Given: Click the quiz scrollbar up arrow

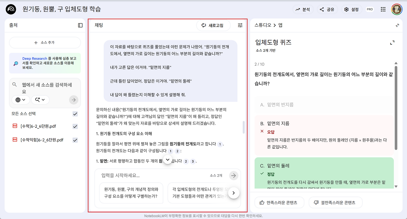Looking at the screenshot, I should coord(396,63).
